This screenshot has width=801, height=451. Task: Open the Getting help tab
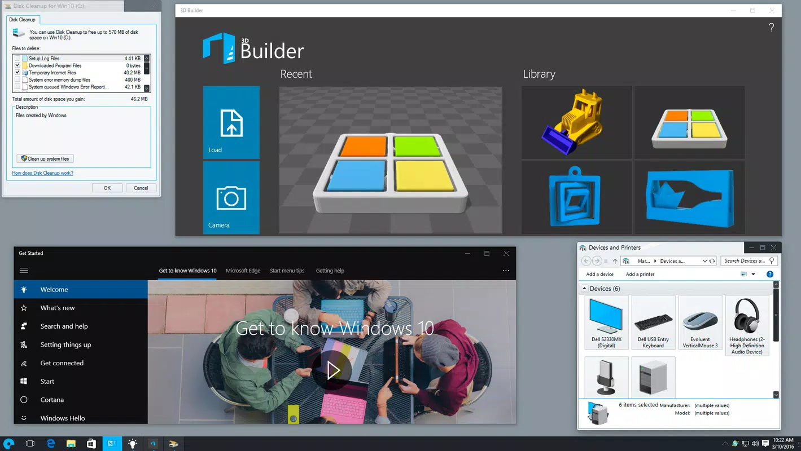pos(330,271)
